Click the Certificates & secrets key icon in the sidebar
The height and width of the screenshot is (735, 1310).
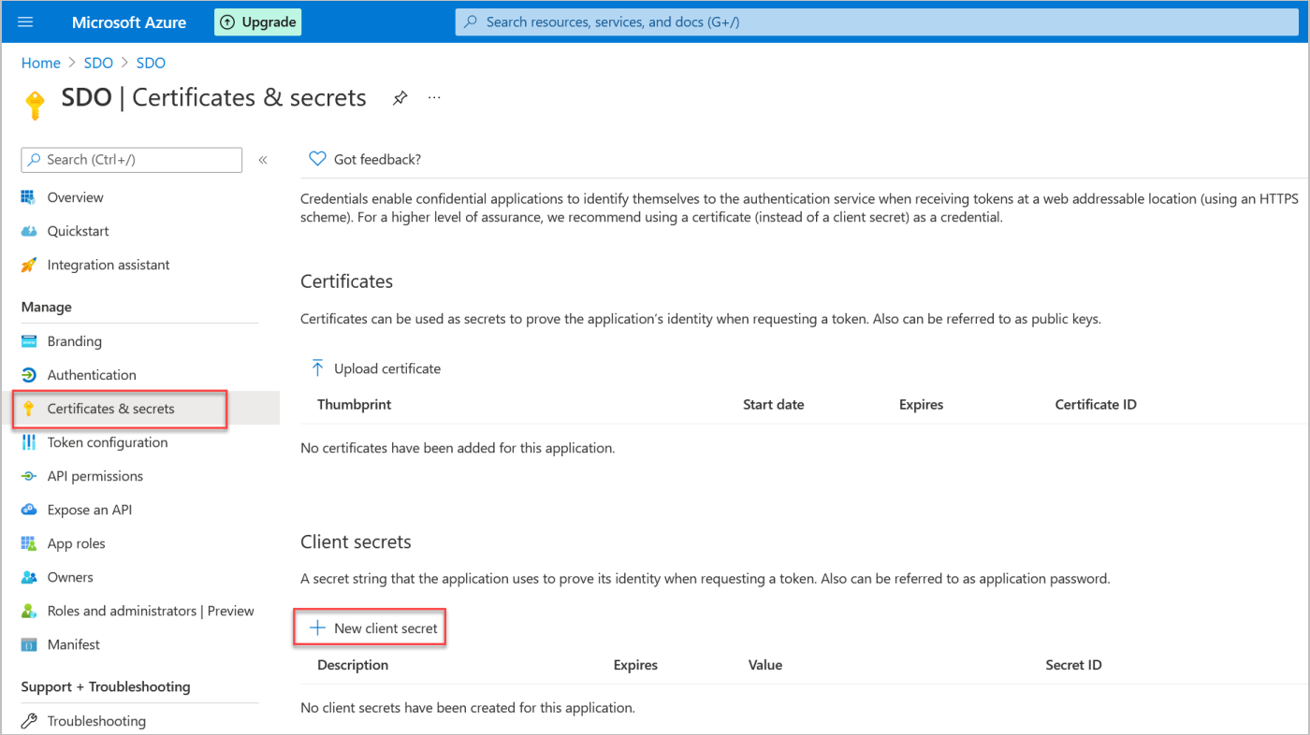pos(29,409)
